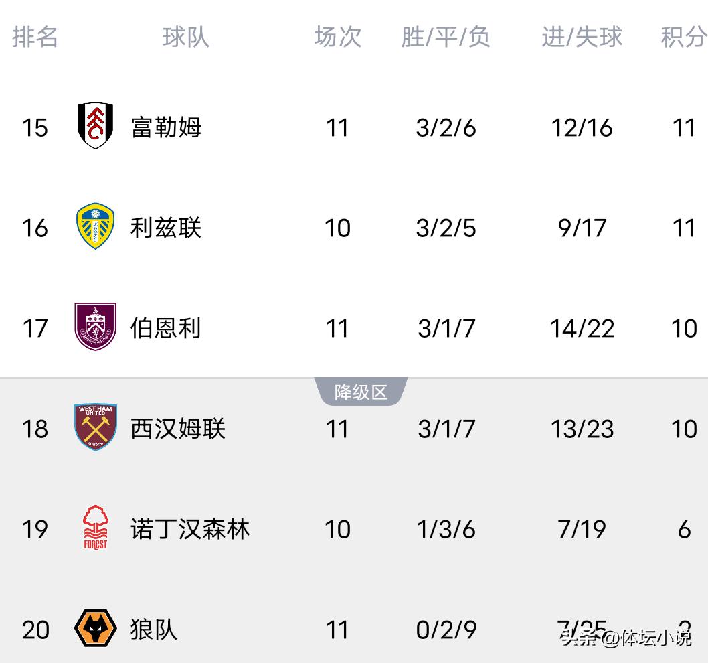
Task: Click the Nottingham Forest tree logo
Action: coord(95,528)
